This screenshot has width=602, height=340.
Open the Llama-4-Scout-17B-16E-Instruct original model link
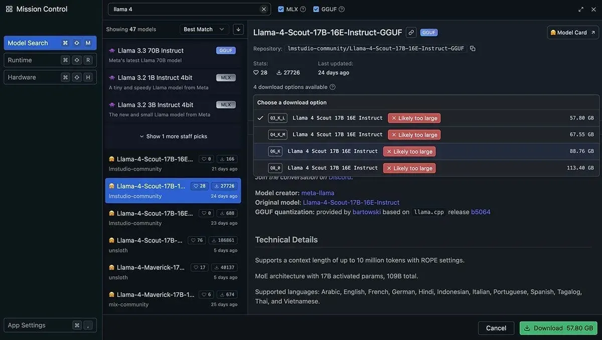[x=351, y=202]
